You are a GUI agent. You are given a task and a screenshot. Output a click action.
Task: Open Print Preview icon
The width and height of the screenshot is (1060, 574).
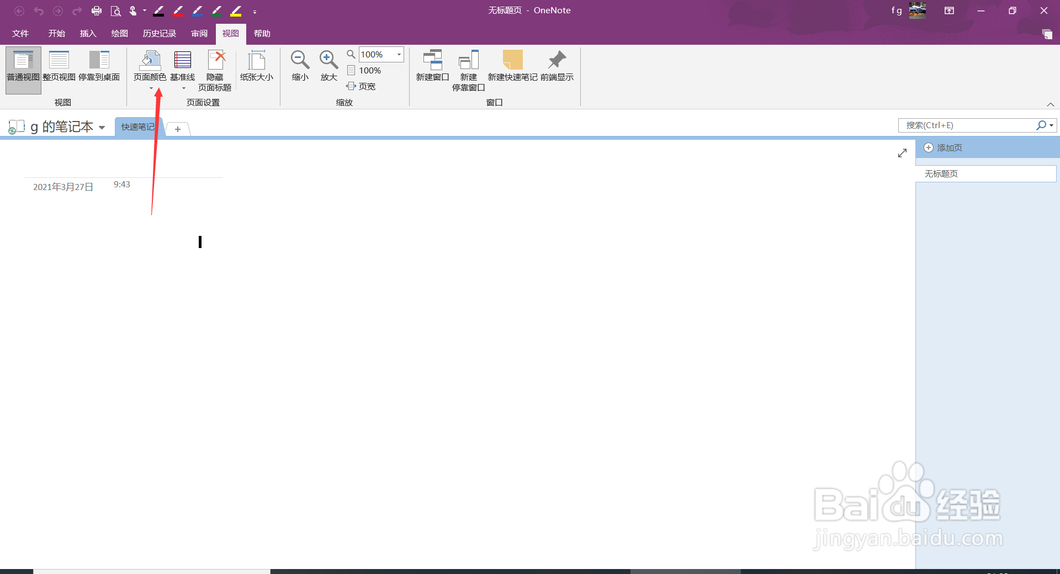115,10
